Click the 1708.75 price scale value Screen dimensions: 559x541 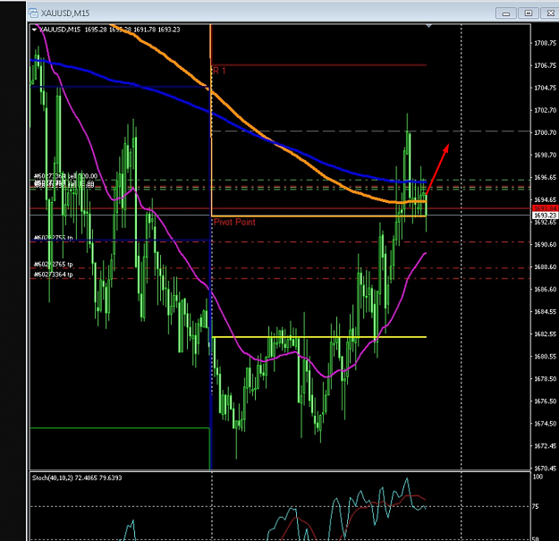tap(545, 43)
